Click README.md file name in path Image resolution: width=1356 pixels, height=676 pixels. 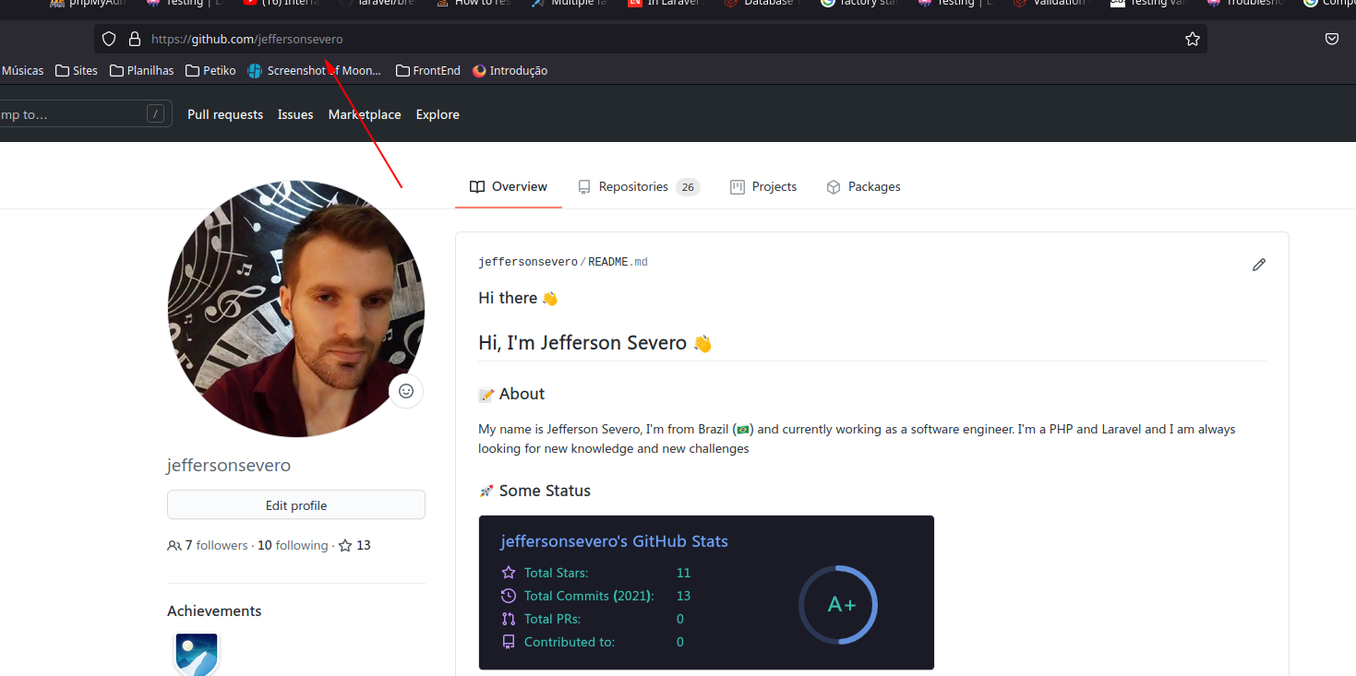618,262
